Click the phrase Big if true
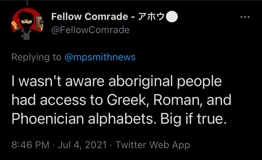Image resolution: width=262 pixels, height=160 pixels. [x=194, y=119]
